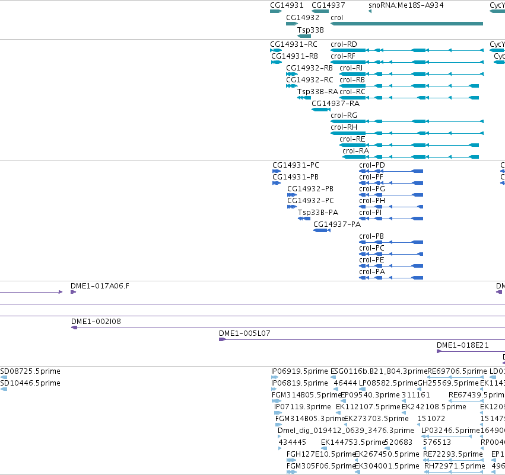The height and width of the screenshot is (475, 505).
Task: Open the CG14931-RC transcript
Action: click(276, 50)
